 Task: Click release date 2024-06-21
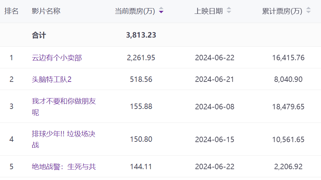click(215, 80)
